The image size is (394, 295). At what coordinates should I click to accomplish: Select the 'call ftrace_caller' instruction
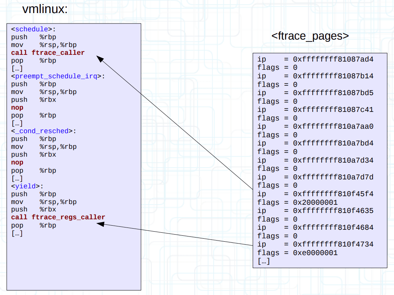(48, 53)
